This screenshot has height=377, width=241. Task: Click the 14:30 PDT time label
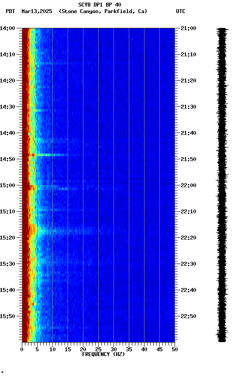[7, 107]
